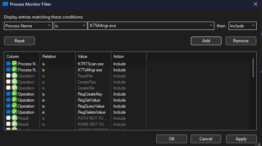Click the Reset button
Image resolution: width=262 pixels, height=146 pixels.
click(20, 41)
